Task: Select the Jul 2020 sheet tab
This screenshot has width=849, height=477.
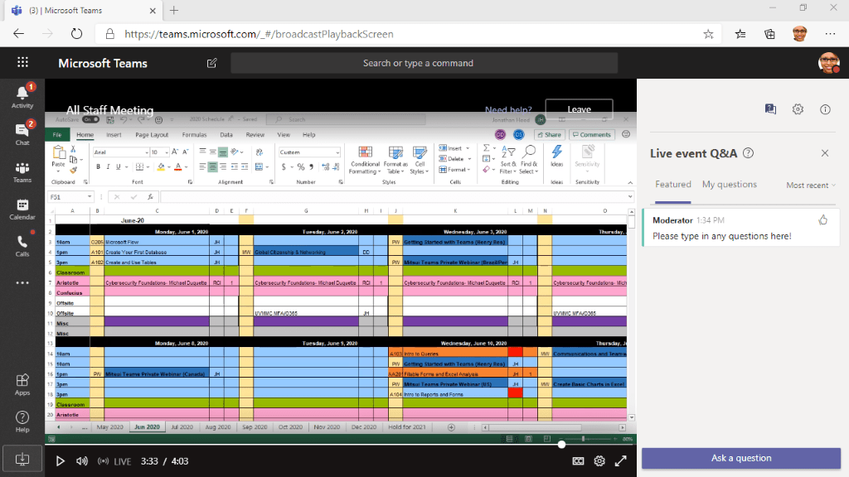Action: pos(182,426)
